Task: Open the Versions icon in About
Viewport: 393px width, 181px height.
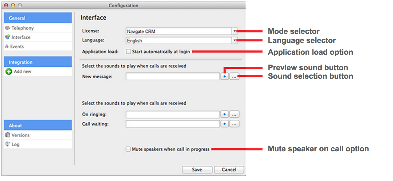Action: pos(7,135)
